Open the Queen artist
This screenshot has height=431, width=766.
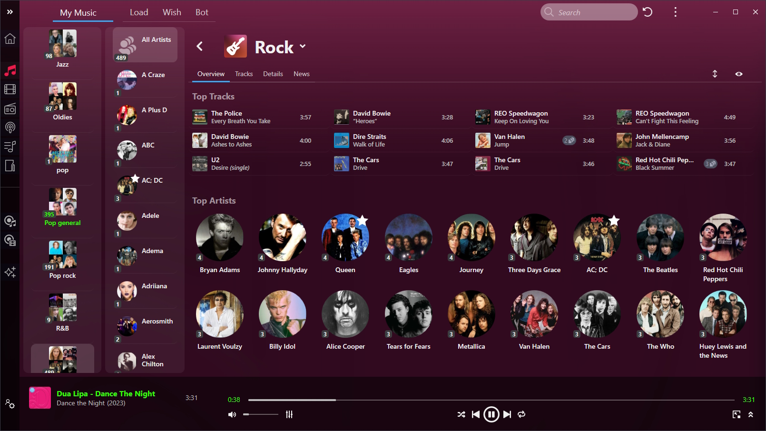click(x=345, y=237)
